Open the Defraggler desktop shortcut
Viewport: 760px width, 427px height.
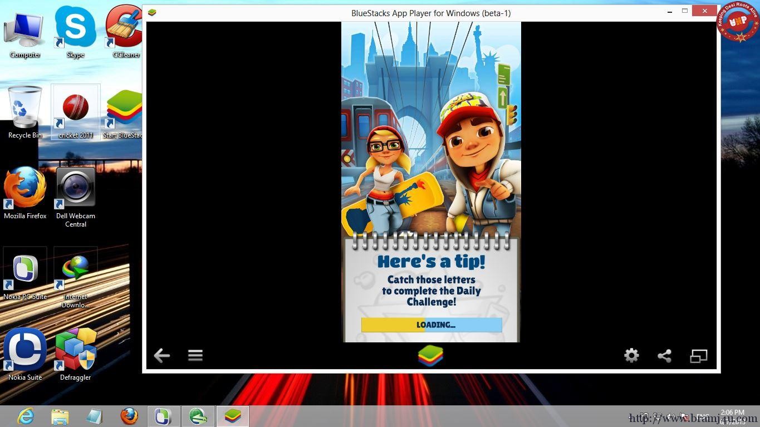76,350
